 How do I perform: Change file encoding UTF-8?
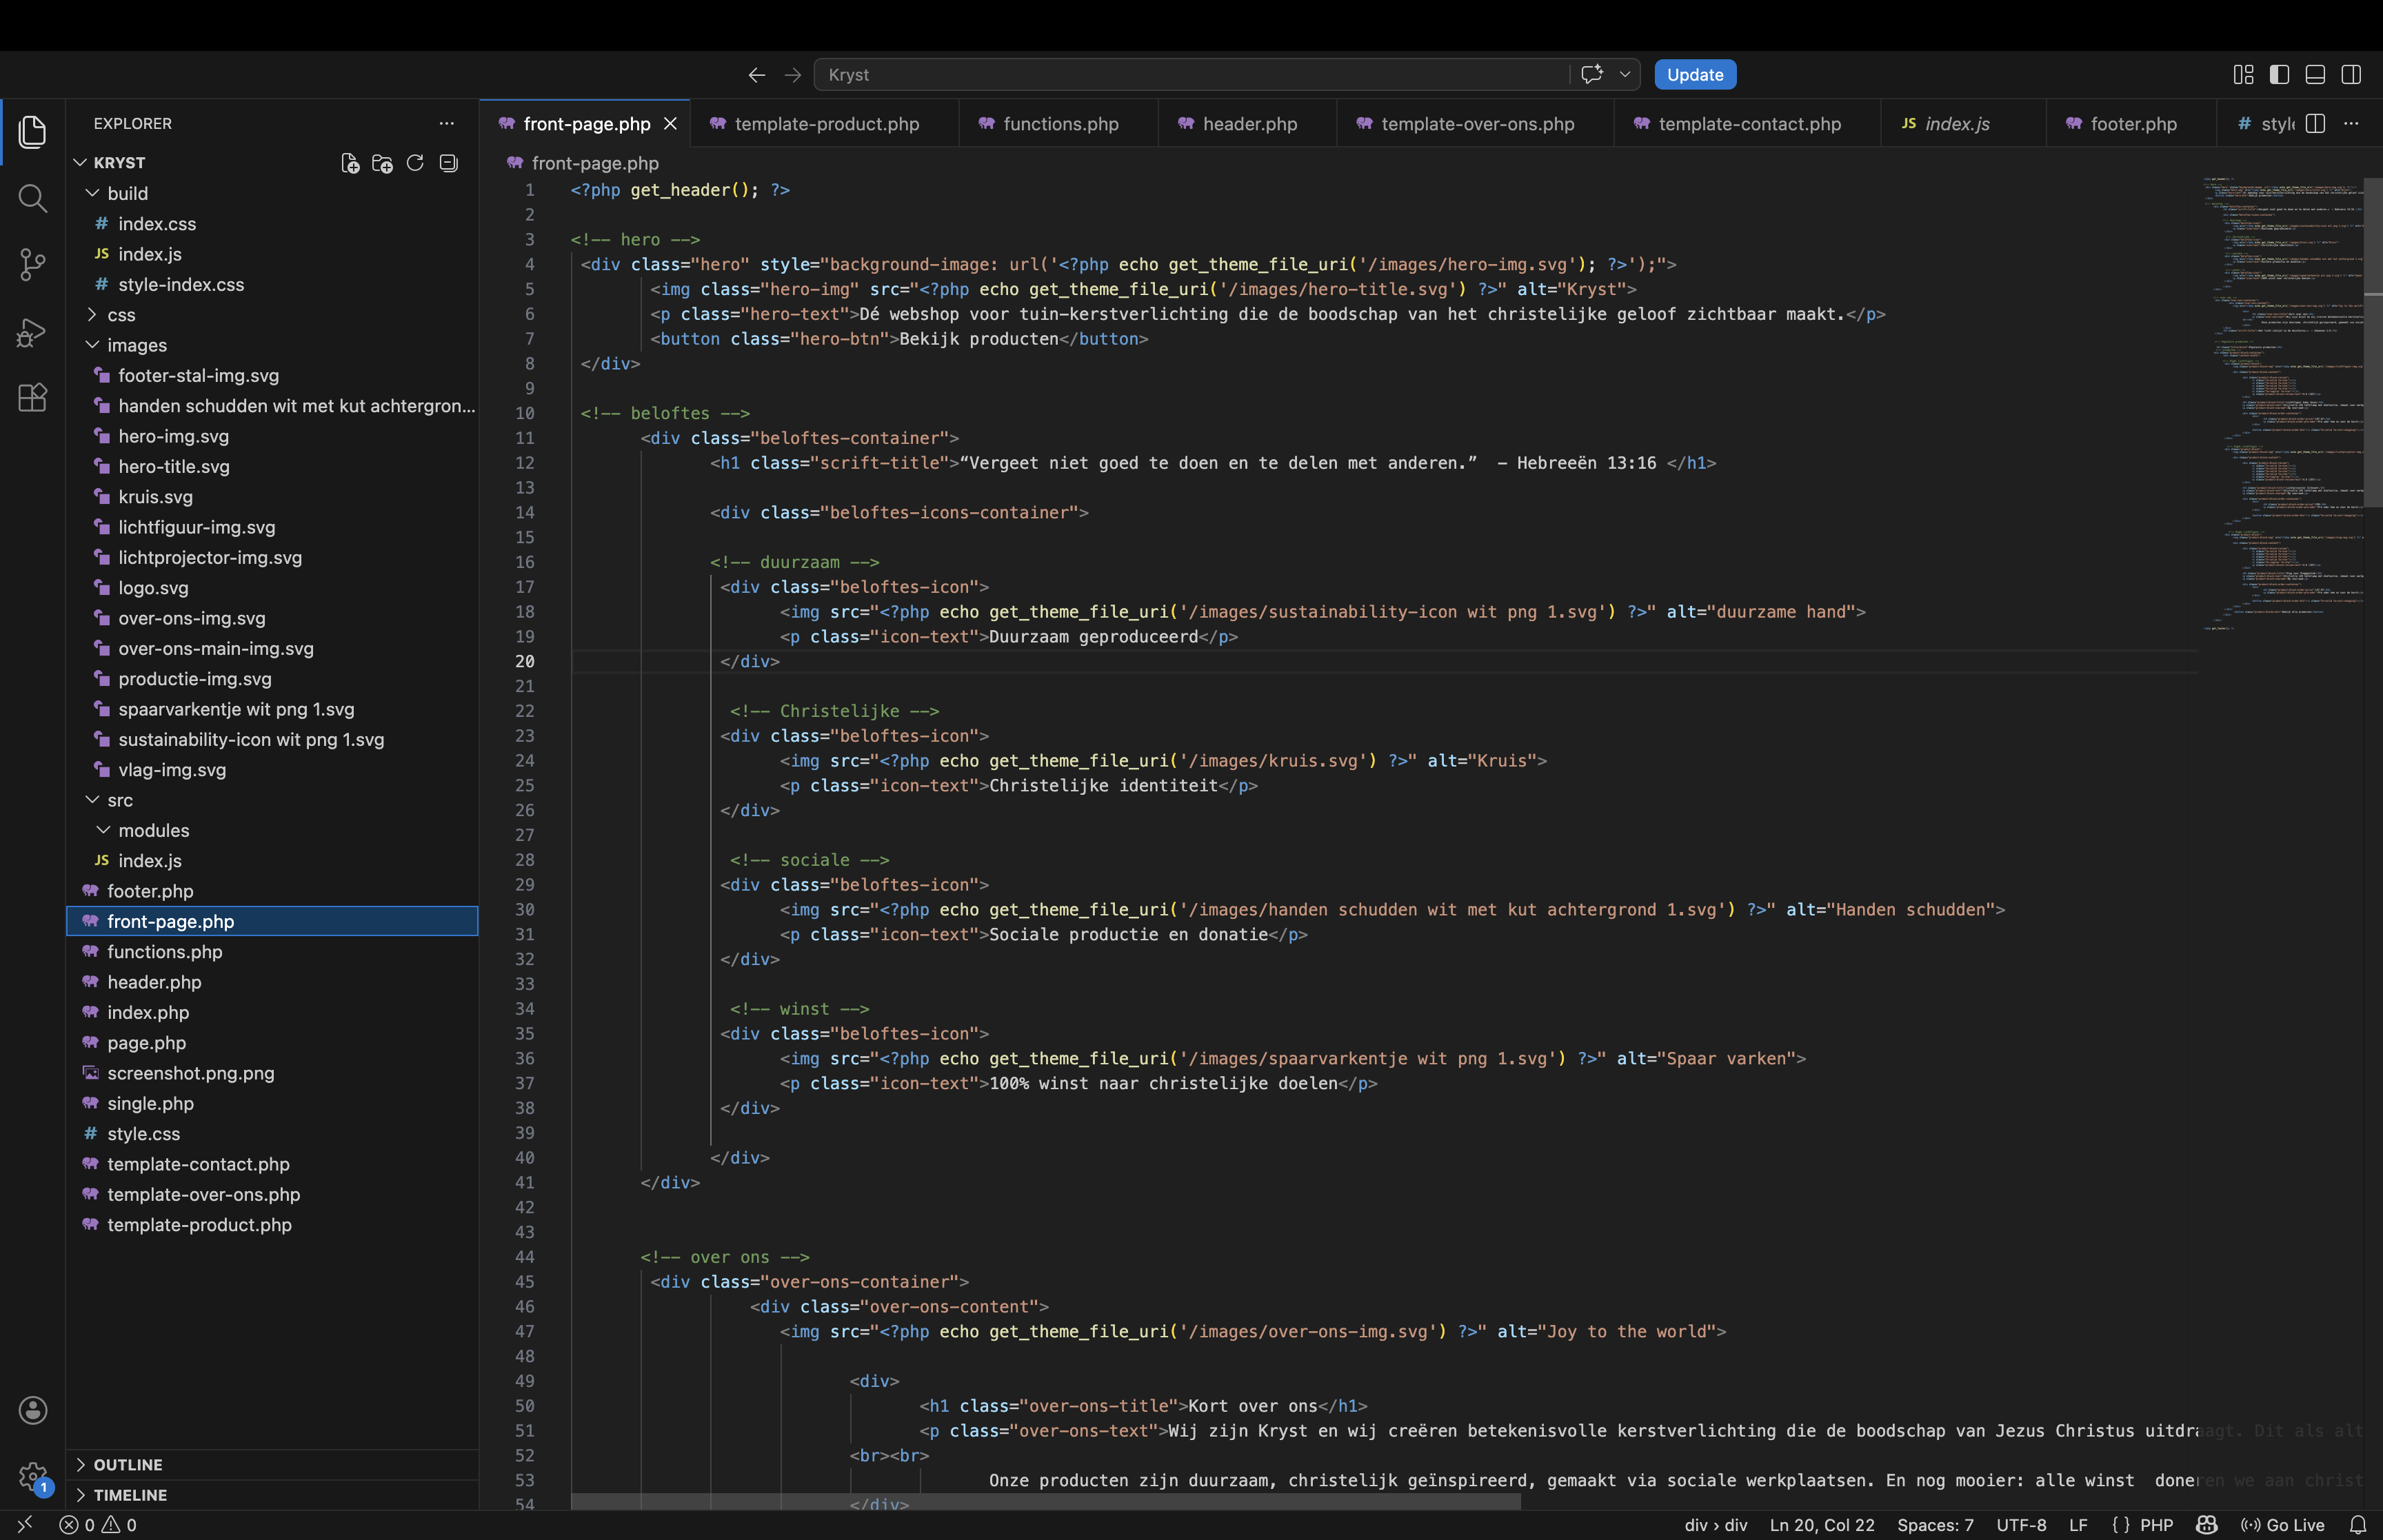tap(2021, 1525)
